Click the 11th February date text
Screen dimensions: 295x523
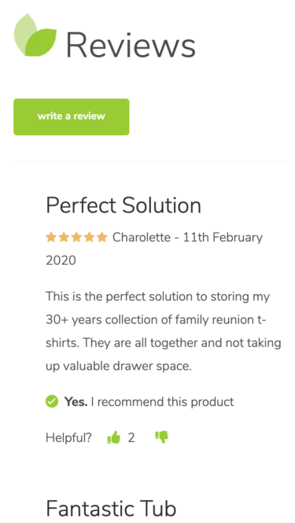223,238
